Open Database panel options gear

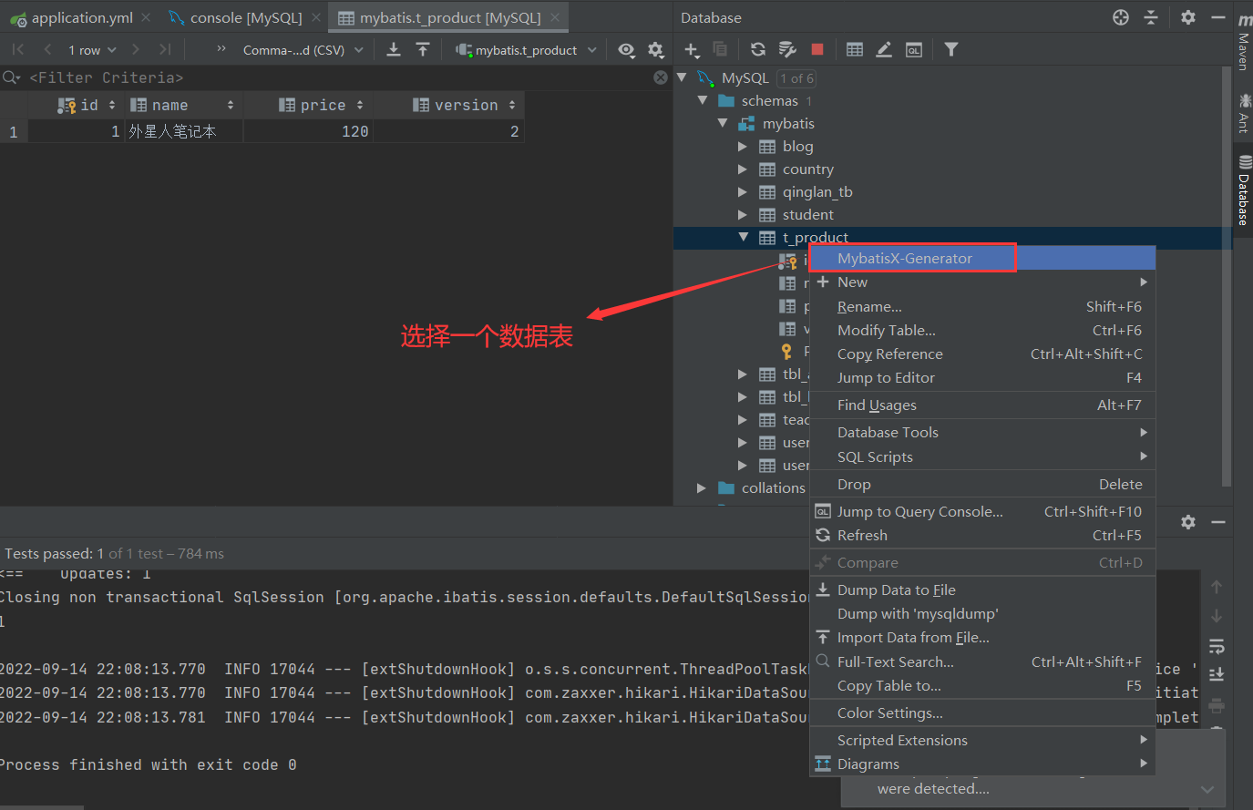pos(1188,17)
